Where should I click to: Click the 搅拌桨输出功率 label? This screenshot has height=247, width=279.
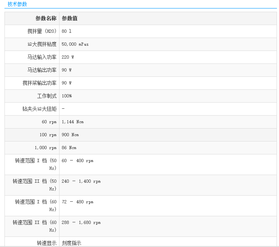39,83
